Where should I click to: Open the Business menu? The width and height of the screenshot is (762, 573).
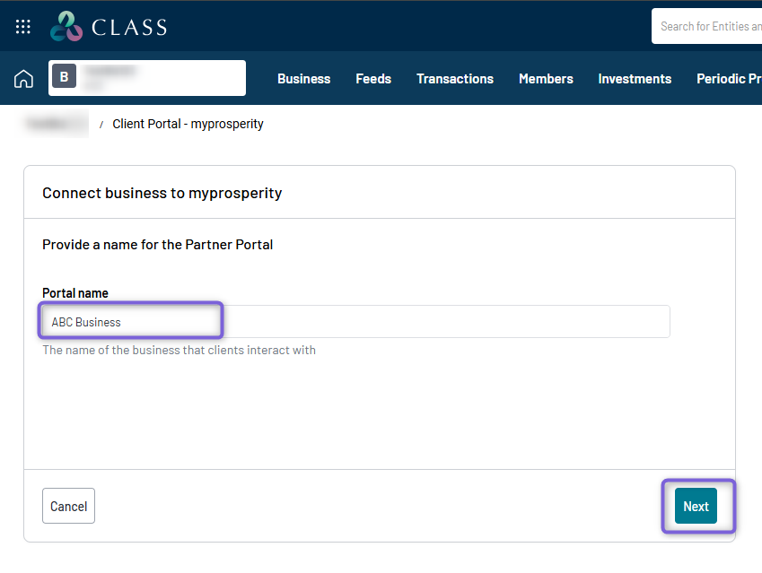[x=303, y=79]
